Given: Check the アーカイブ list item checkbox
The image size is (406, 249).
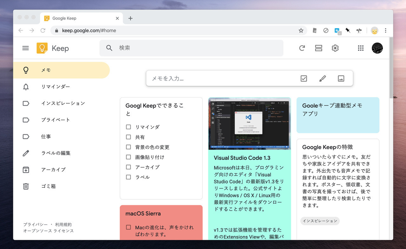Looking at the screenshot, I should coord(128,167).
